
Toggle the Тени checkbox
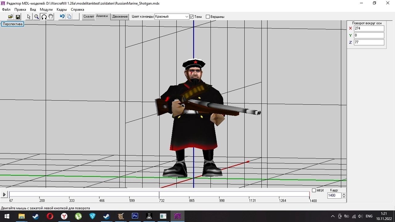(192, 17)
